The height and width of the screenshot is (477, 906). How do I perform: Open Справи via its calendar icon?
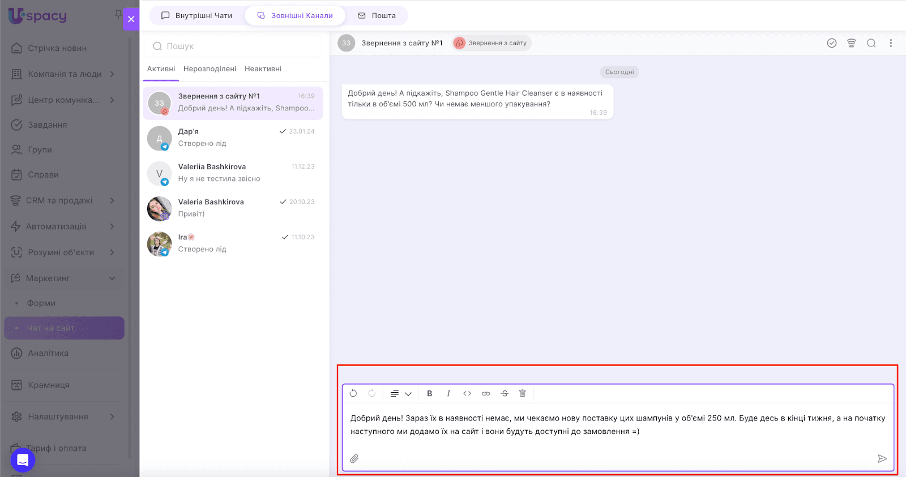point(17,175)
